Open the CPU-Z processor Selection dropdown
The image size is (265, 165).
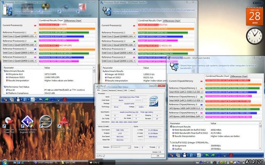[120, 147]
